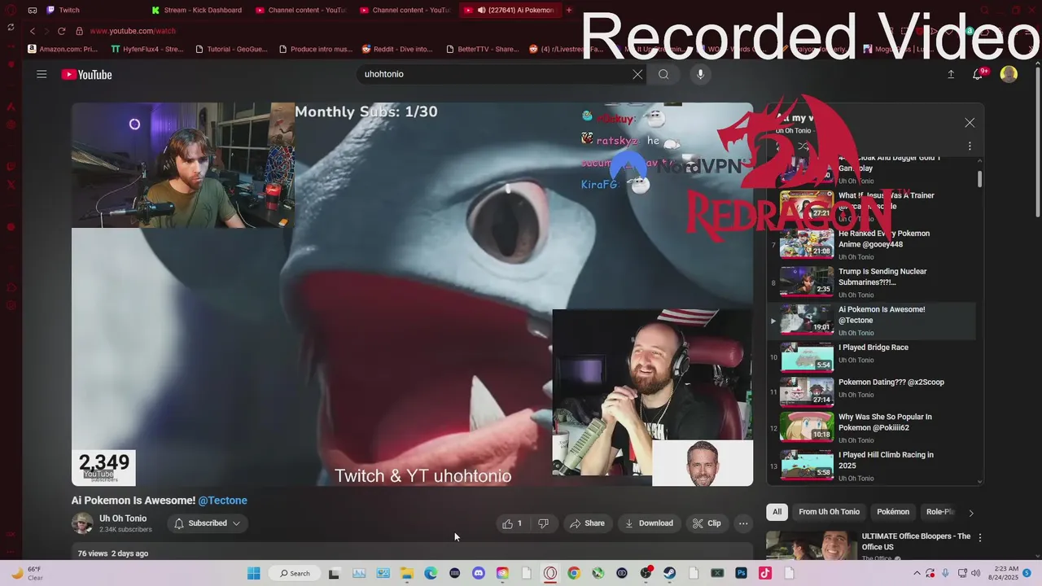Image resolution: width=1042 pixels, height=586 pixels.
Task: Open more actions menu under video
Action: 743,523
